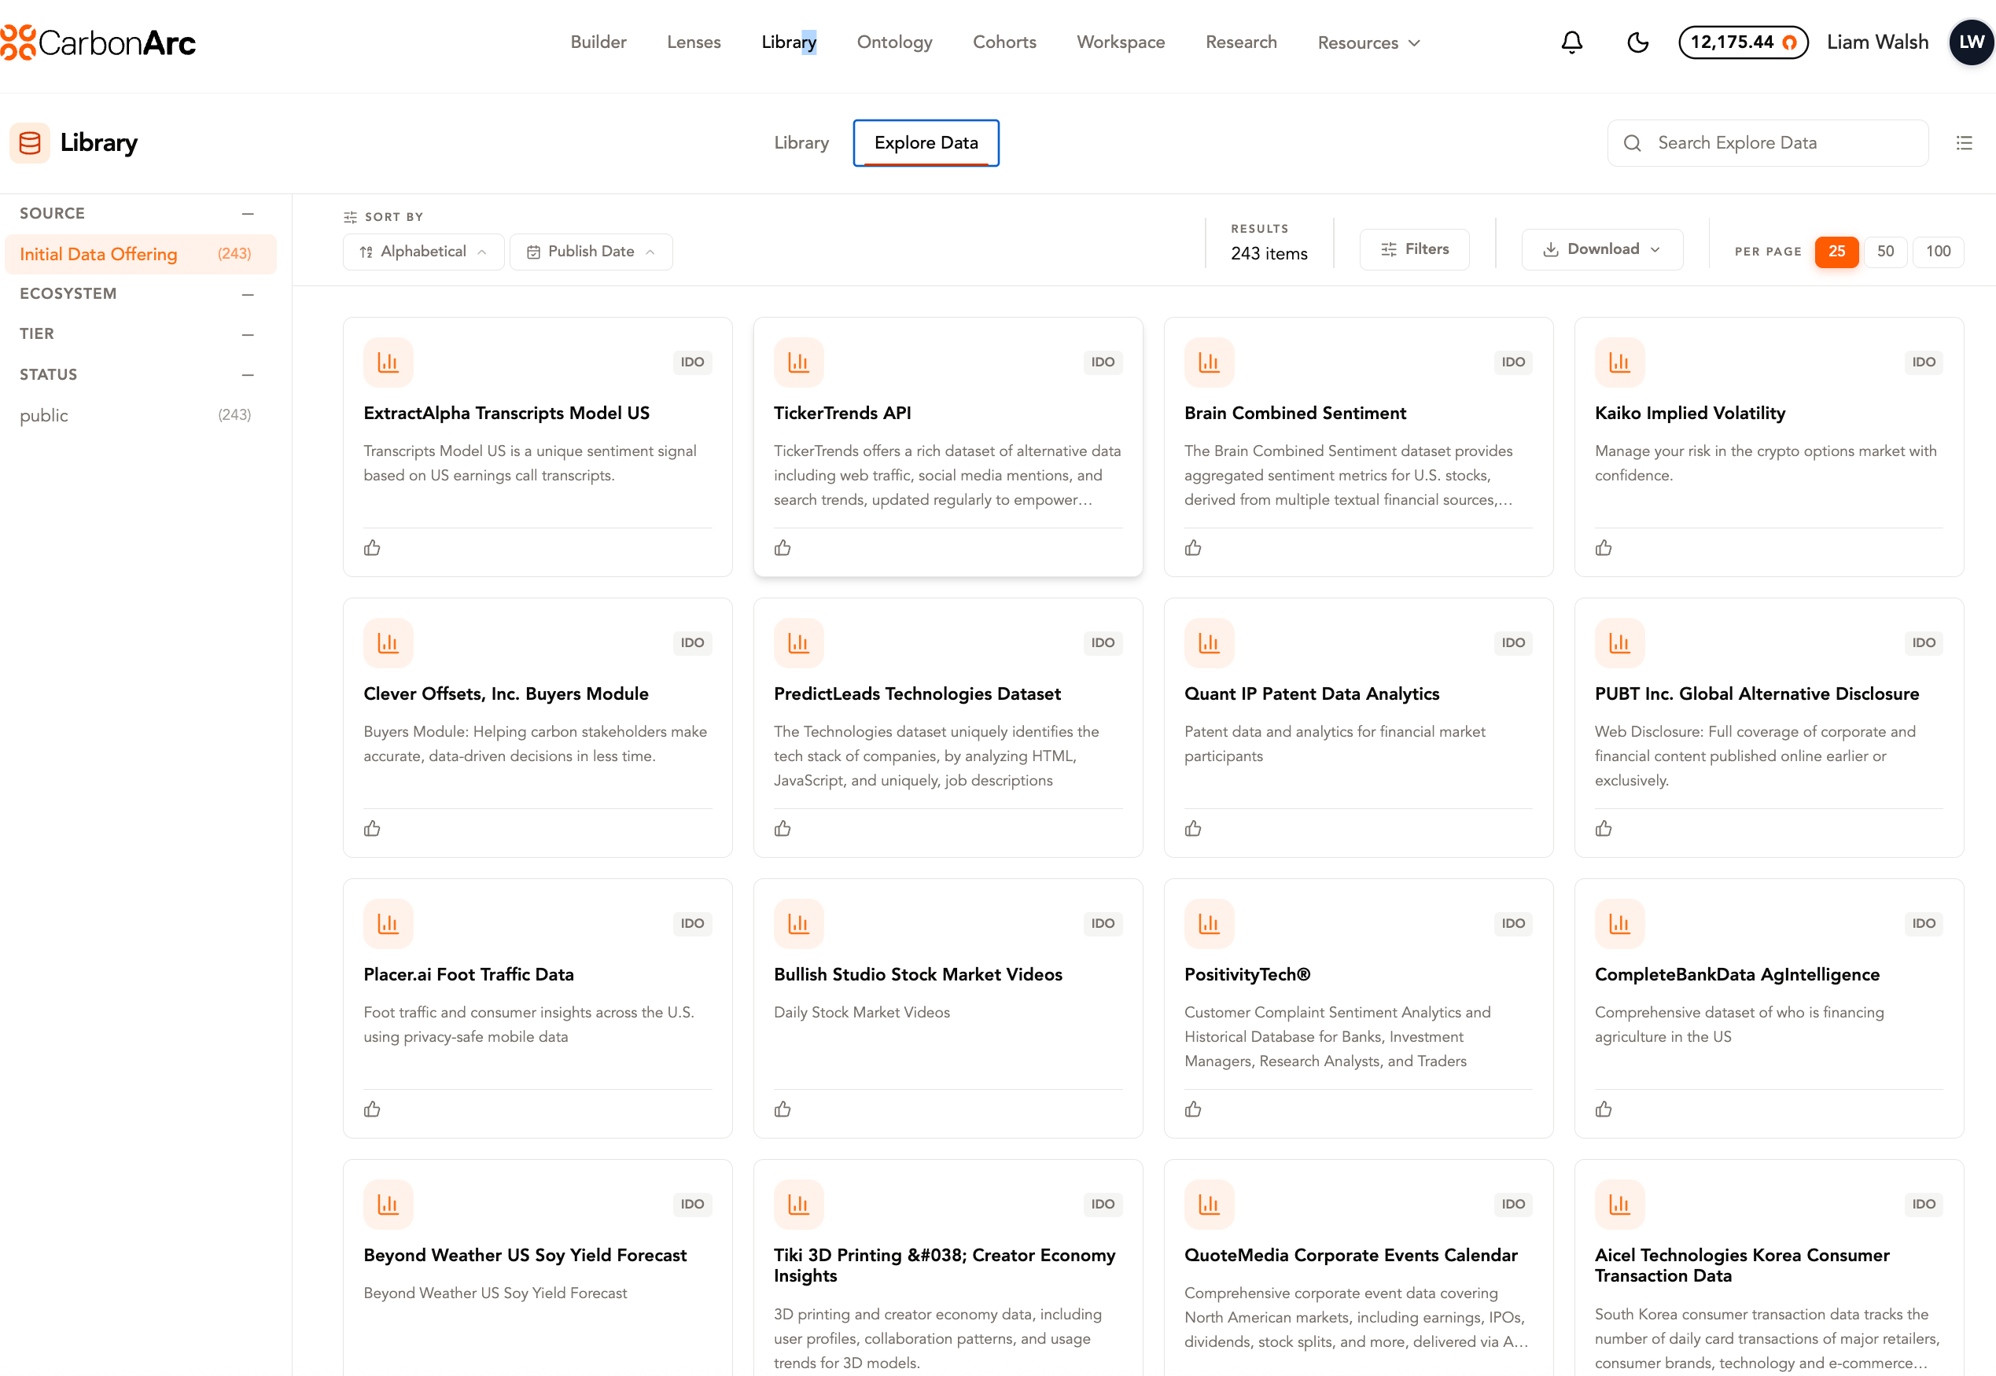The height and width of the screenshot is (1376, 1996).
Task: Set results per page to 50
Action: [1886, 252]
